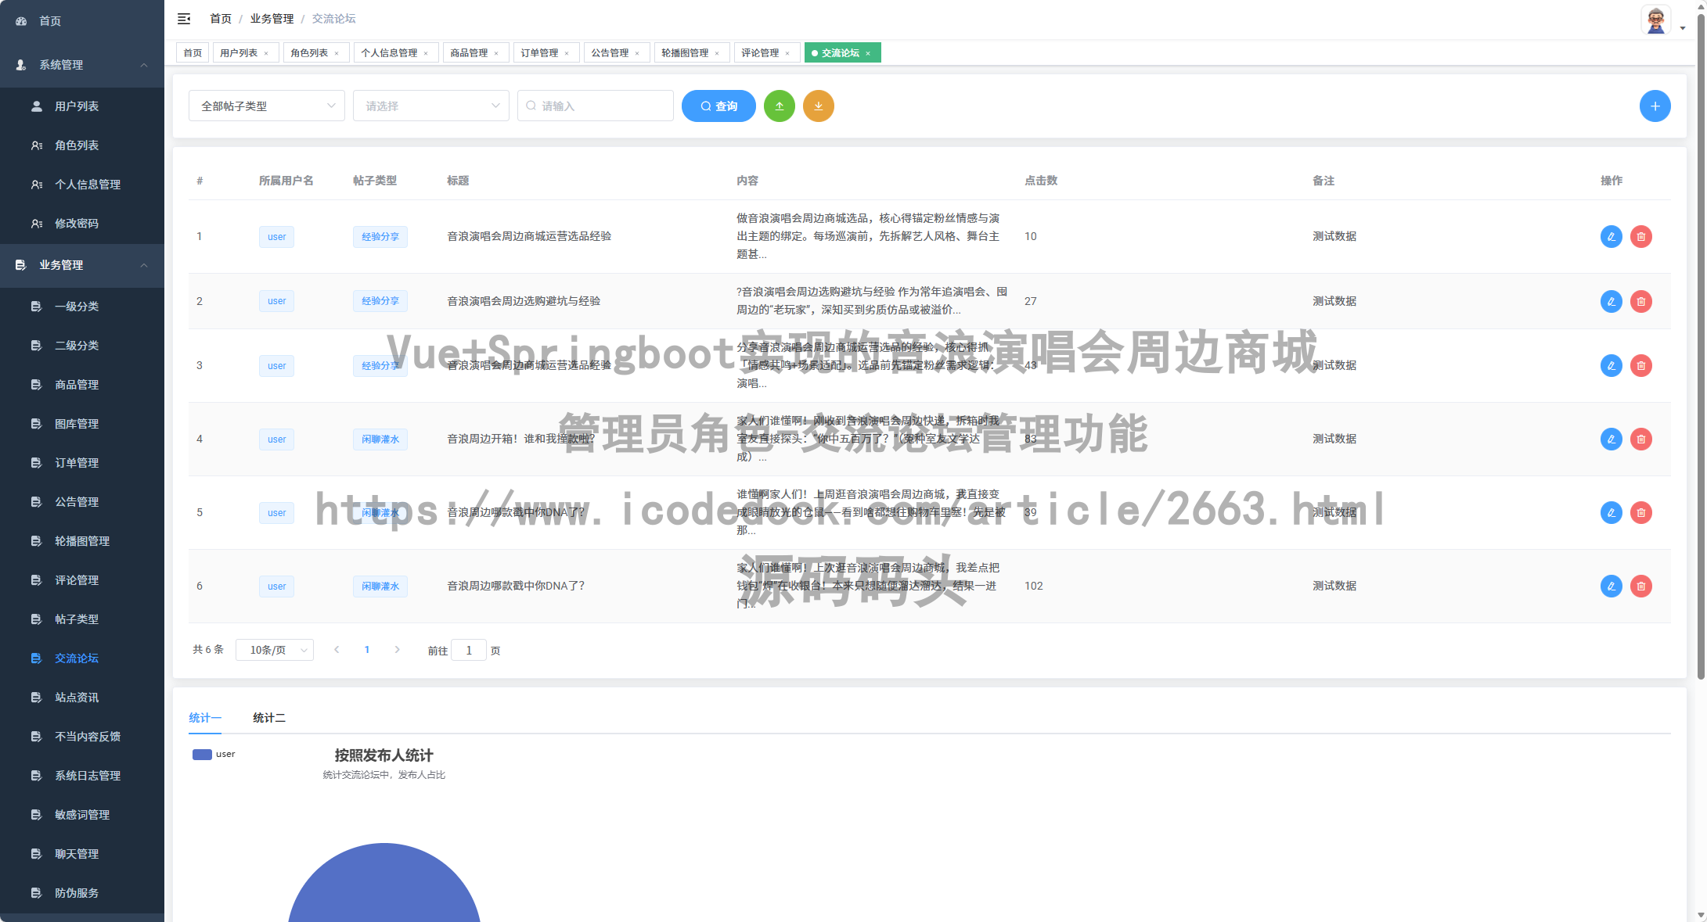Delete the post with 102 clicks
This screenshot has width=1707, height=922.
pyautogui.click(x=1641, y=586)
